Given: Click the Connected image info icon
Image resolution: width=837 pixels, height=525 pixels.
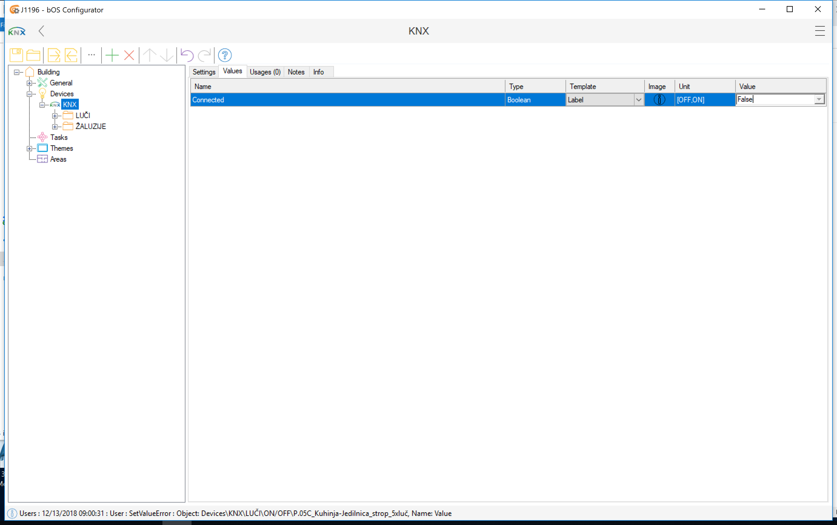Looking at the screenshot, I should pyautogui.click(x=659, y=100).
